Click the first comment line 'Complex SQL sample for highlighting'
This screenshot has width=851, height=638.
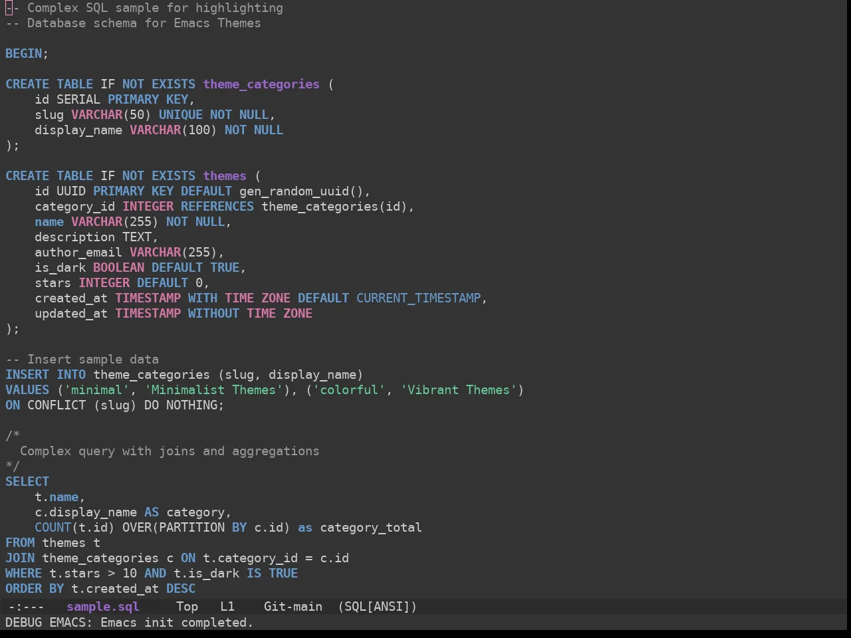pos(155,8)
